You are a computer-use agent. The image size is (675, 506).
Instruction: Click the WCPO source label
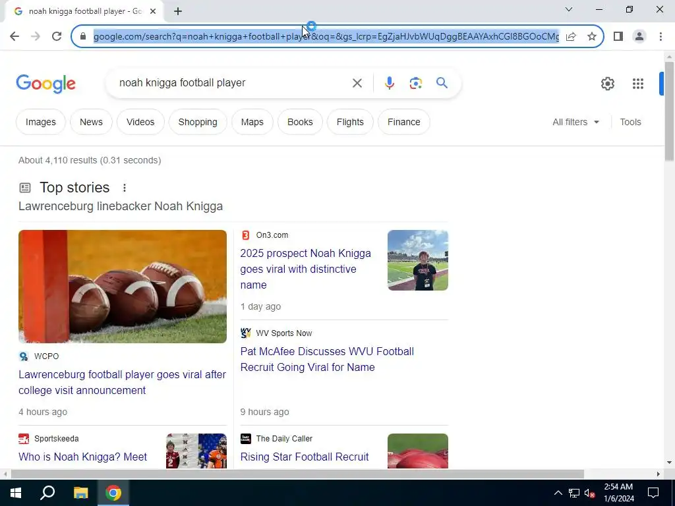click(x=47, y=356)
